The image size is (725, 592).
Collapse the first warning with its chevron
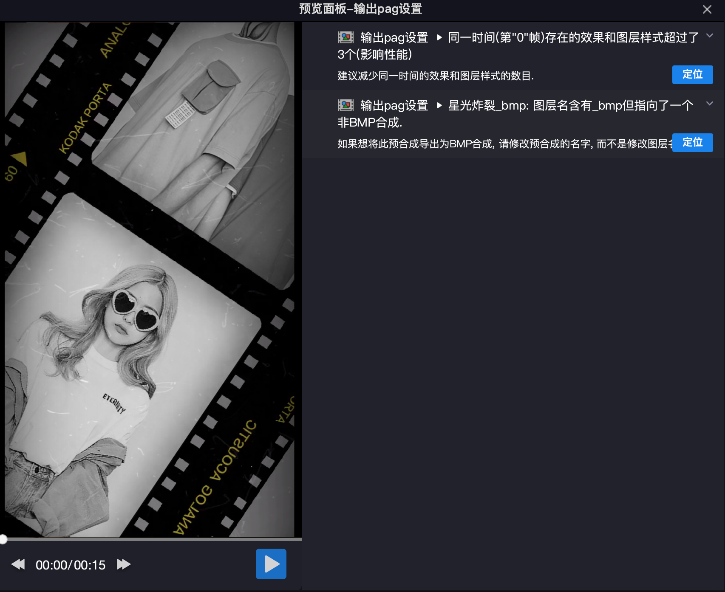pyautogui.click(x=709, y=36)
